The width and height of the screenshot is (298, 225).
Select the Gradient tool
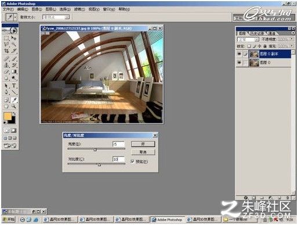click(x=14, y=72)
